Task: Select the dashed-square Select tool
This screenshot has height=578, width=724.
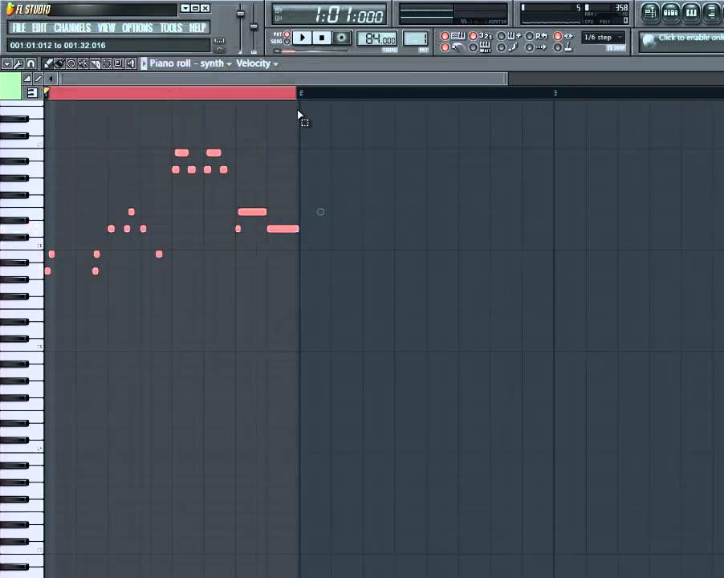Action: pyautogui.click(x=107, y=63)
